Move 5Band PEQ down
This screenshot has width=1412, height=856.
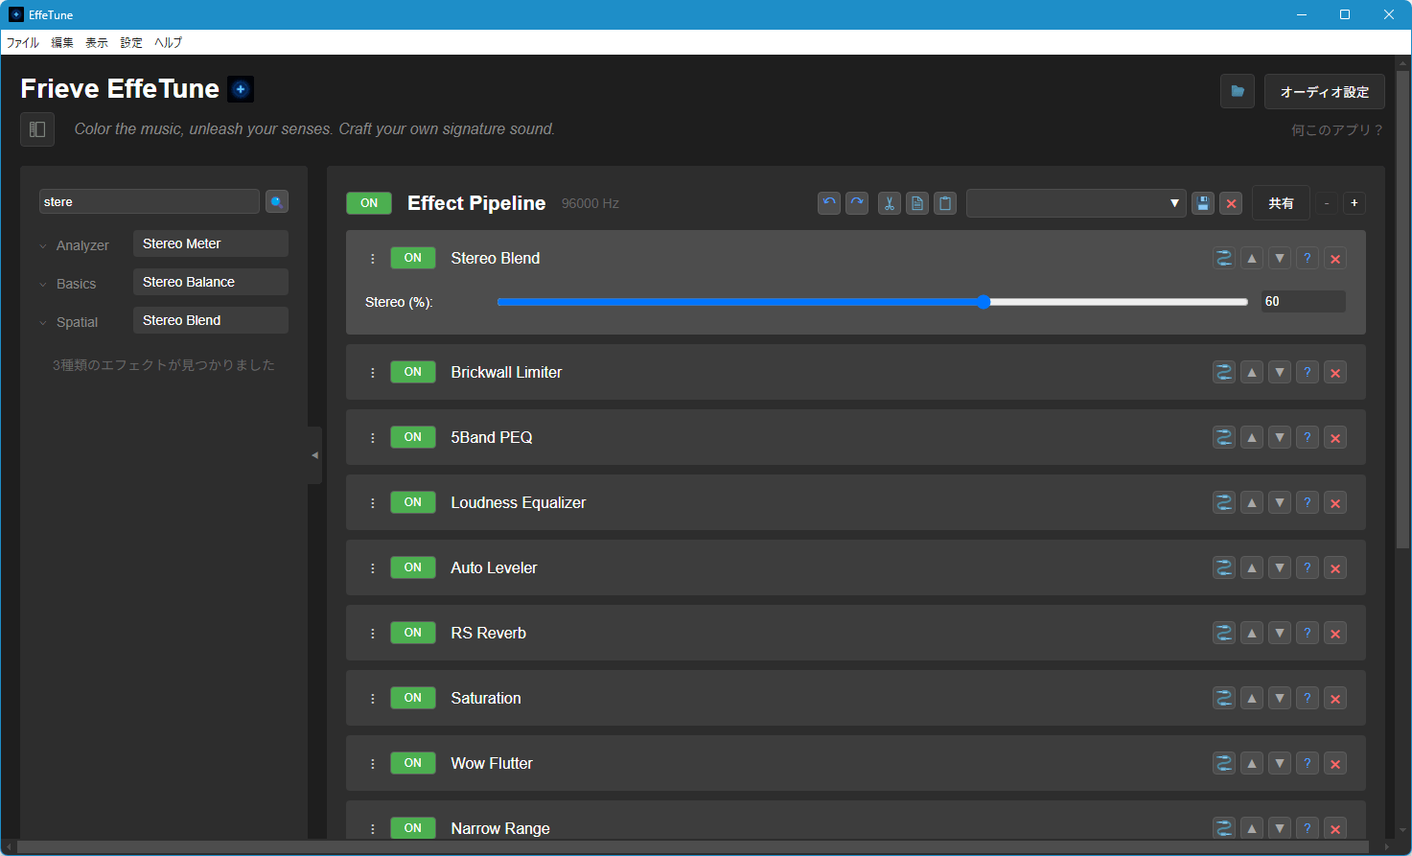tap(1280, 437)
